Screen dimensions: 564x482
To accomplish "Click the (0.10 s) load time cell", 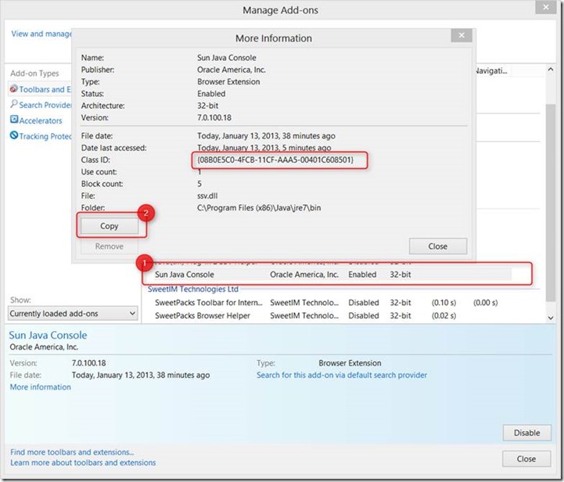I will [444, 303].
